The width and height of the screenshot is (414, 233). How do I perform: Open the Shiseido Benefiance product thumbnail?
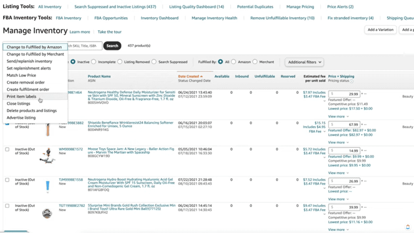point(48,129)
